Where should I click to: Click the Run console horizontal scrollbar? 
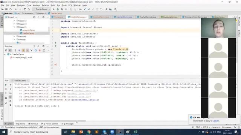click(x=50, y=121)
